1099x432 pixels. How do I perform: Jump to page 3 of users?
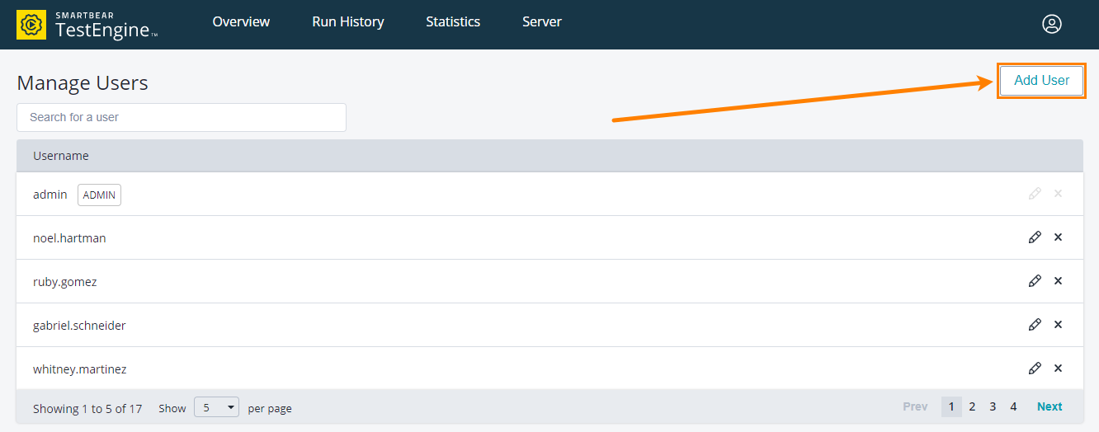pos(993,406)
